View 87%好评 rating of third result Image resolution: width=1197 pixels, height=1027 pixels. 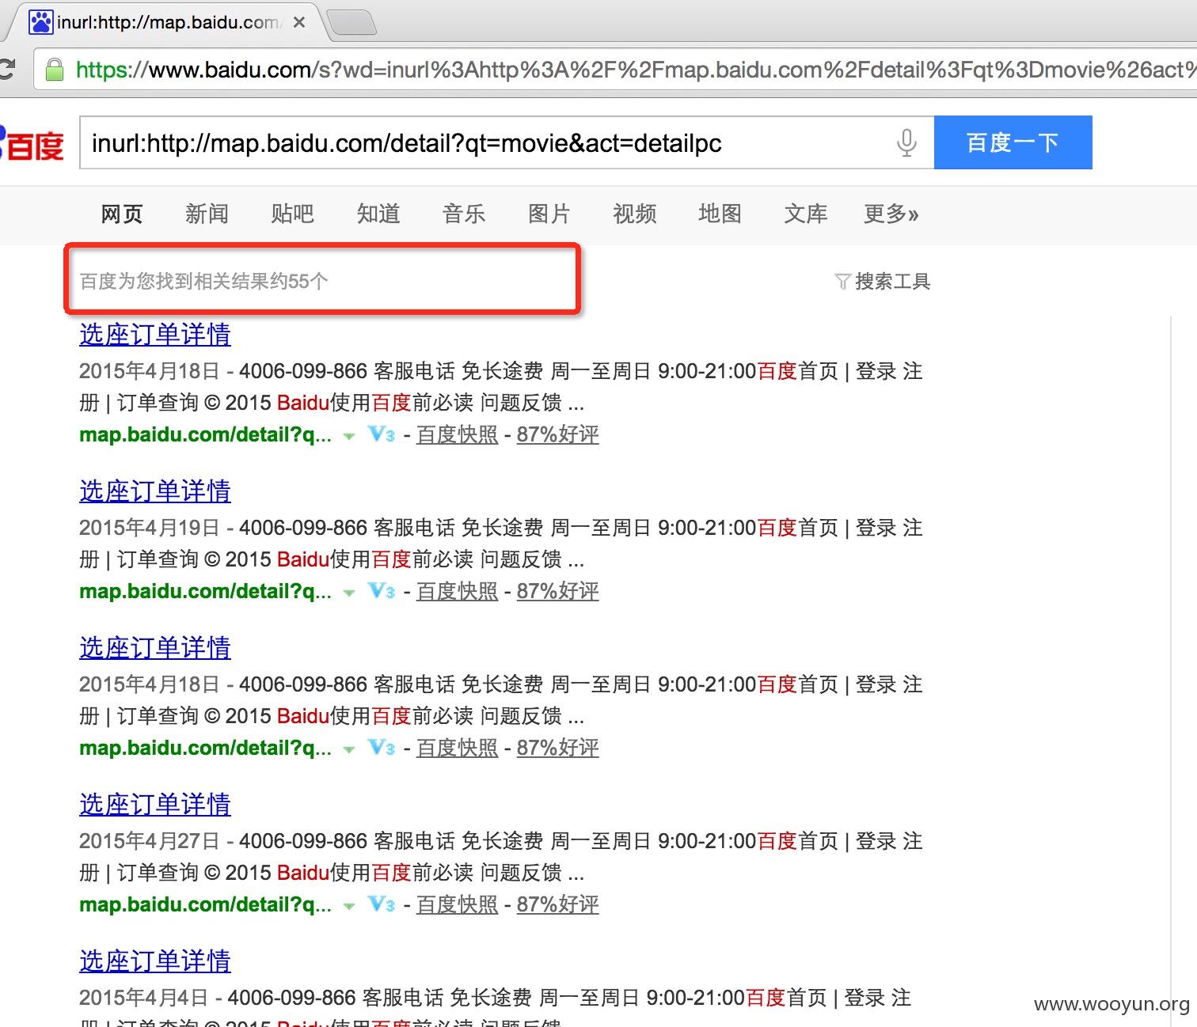click(558, 748)
